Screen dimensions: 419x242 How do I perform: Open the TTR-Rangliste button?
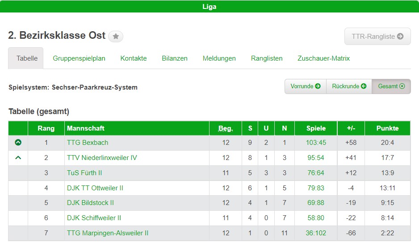(377, 37)
